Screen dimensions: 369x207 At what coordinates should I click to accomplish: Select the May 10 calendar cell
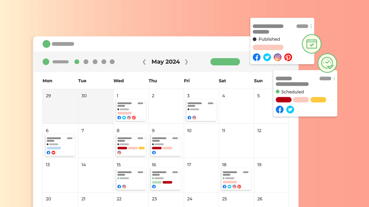tap(201, 141)
